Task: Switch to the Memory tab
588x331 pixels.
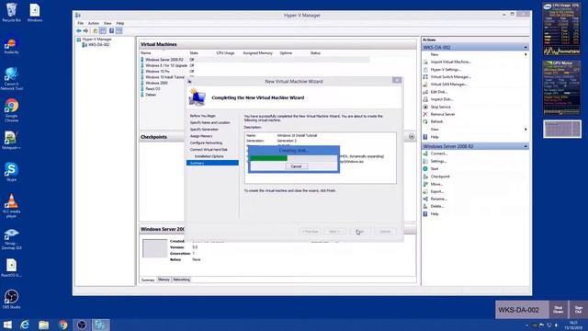Action: coord(164,280)
